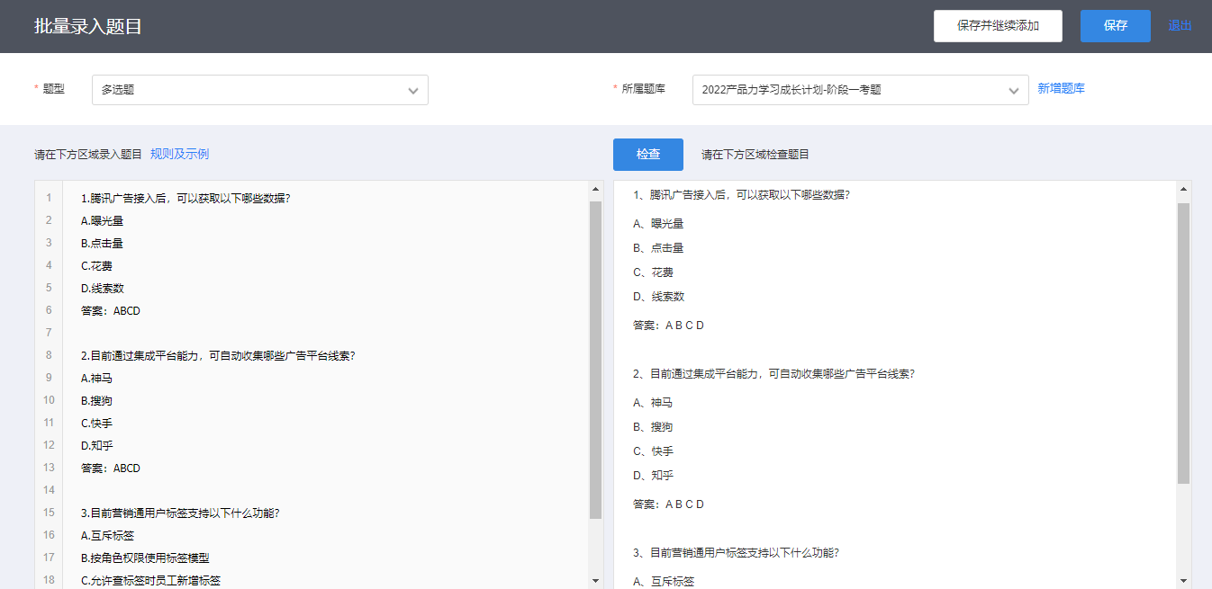Click preview answer under question 1
This screenshot has width=1212, height=589.
click(668, 326)
